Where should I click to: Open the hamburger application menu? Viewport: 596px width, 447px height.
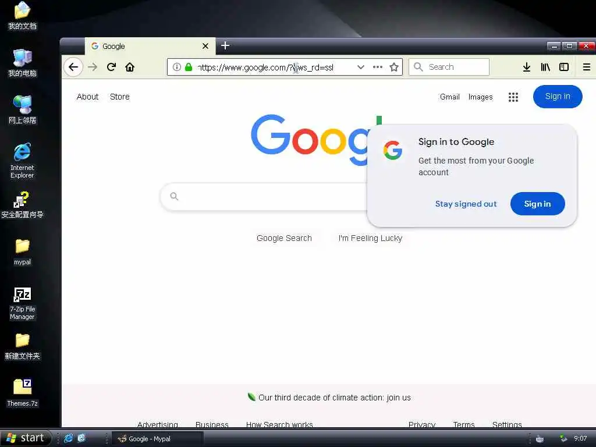click(x=587, y=68)
